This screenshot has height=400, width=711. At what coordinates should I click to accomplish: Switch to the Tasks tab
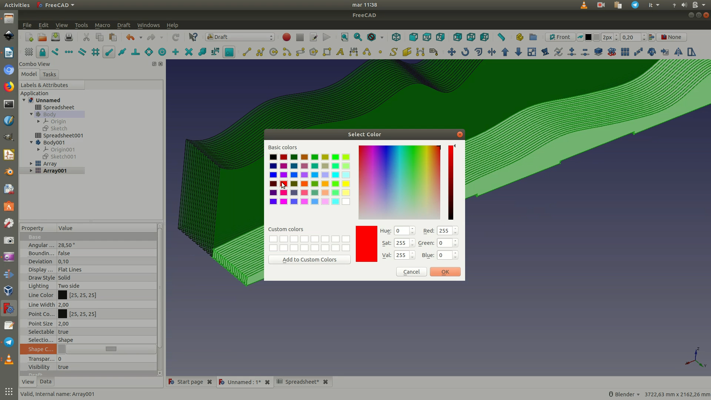pyautogui.click(x=49, y=74)
